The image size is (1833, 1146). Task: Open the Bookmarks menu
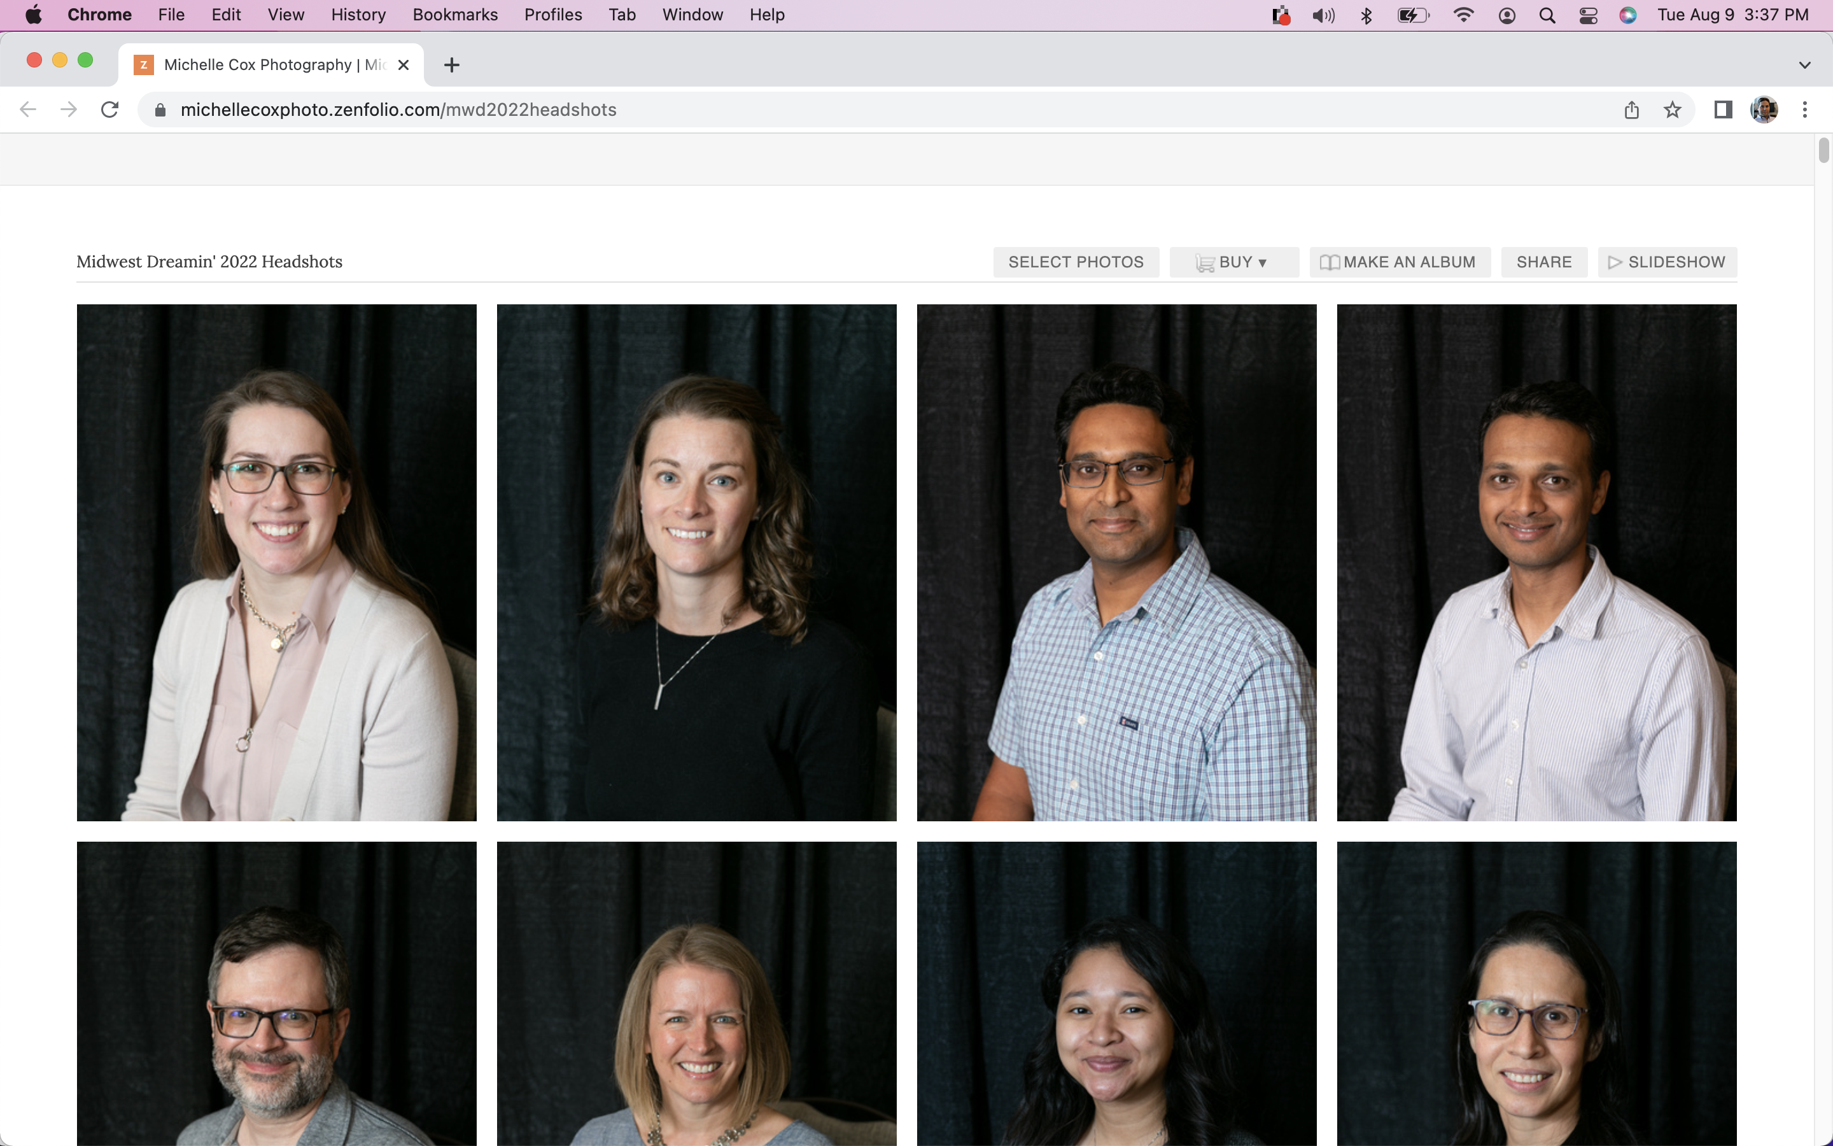coord(454,15)
